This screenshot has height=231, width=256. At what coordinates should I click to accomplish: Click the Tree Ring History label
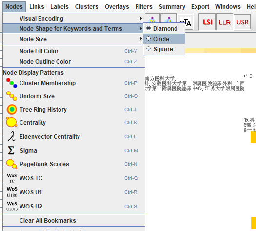(x=43, y=110)
